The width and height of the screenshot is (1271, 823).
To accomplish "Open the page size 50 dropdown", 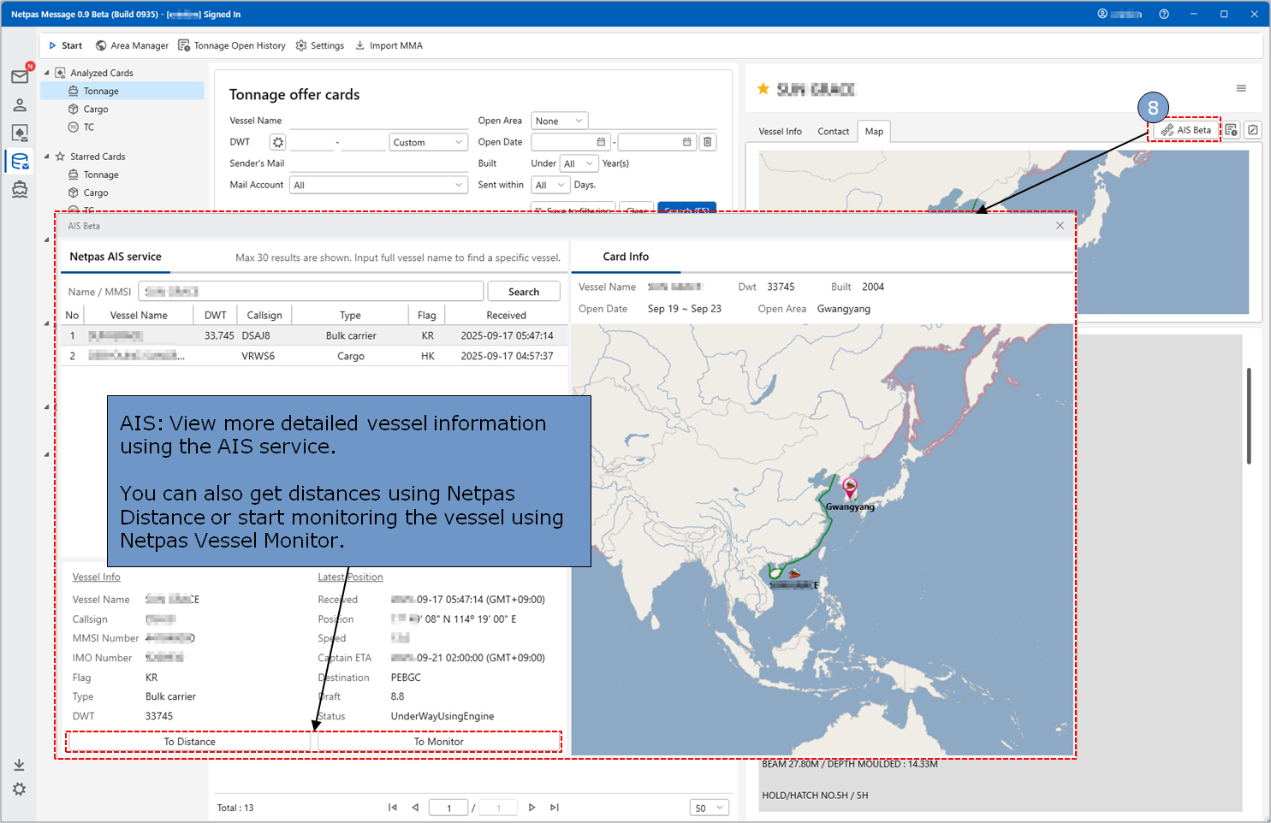I will (x=709, y=808).
